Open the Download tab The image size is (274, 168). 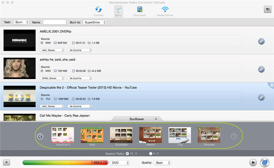point(140,11)
